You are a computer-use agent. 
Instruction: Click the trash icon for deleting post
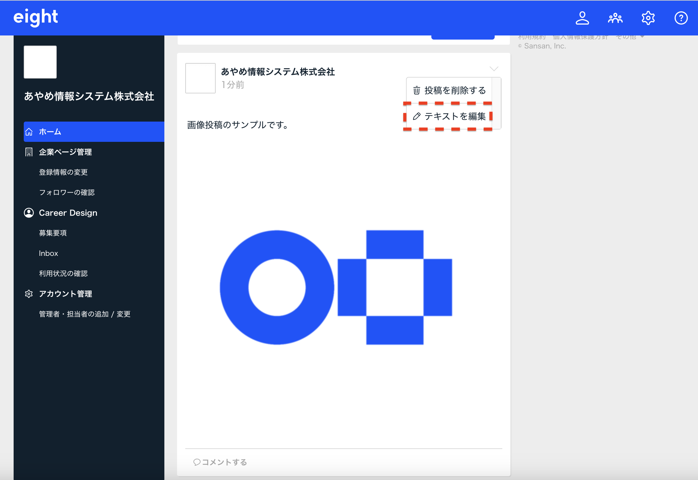[x=416, y=91]
